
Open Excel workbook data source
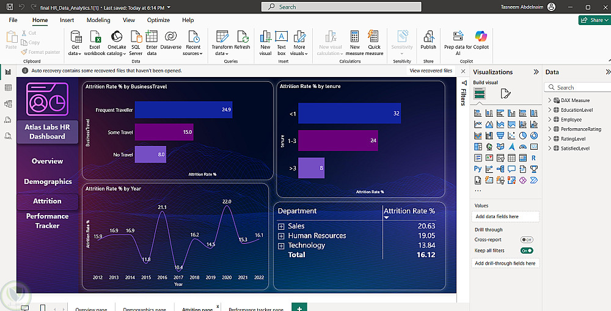[95, 43]
